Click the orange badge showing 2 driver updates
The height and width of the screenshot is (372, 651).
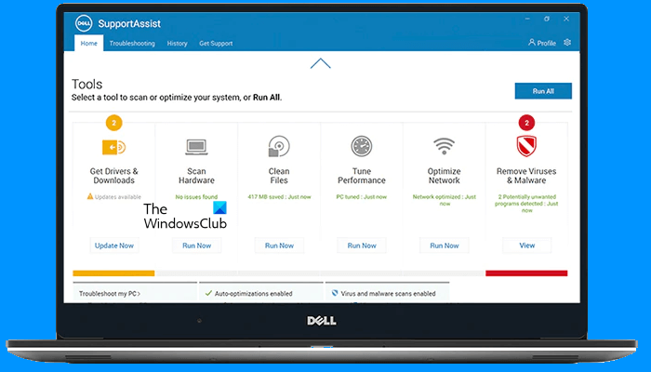pyautogui.click(x=113, y=123)
